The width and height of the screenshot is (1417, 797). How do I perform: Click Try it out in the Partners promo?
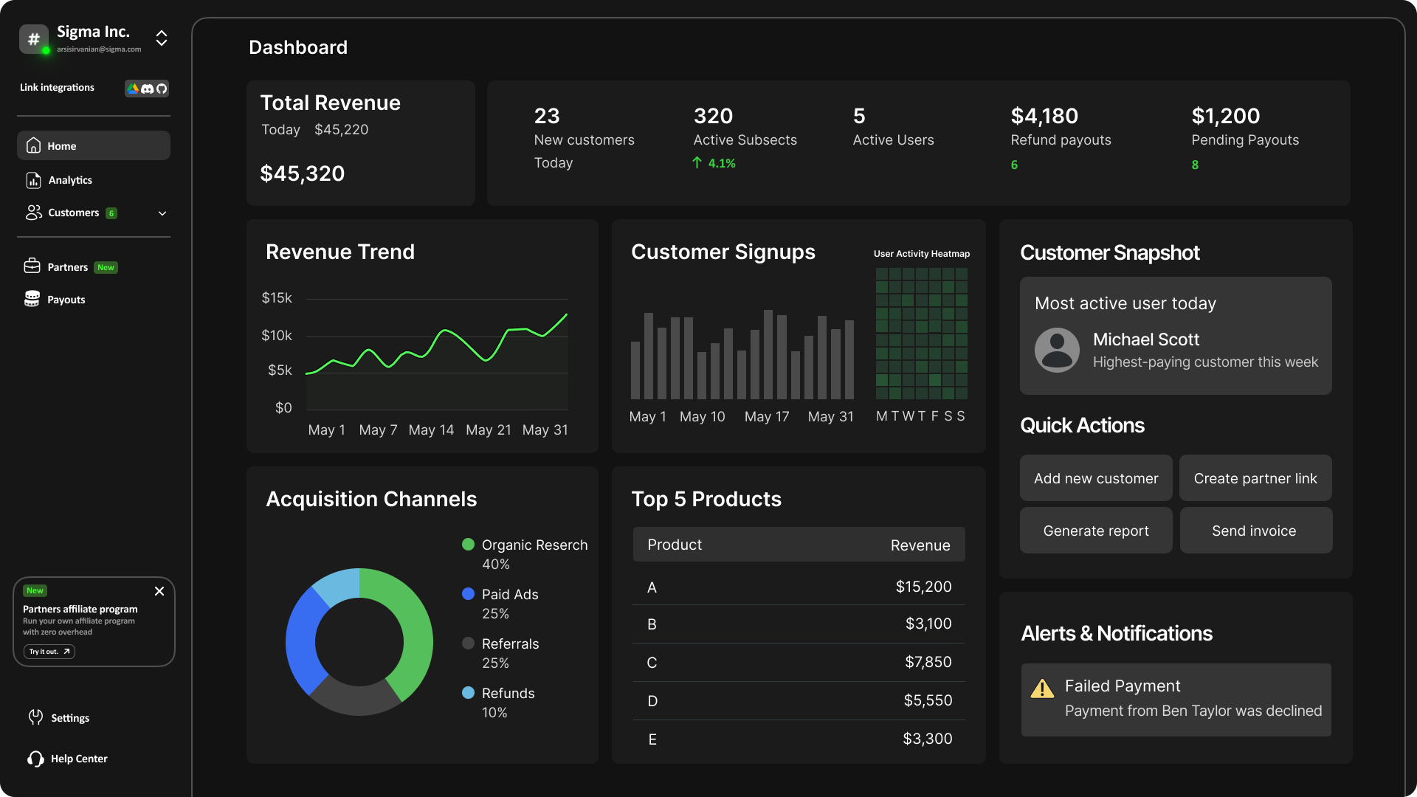point(49,652)
